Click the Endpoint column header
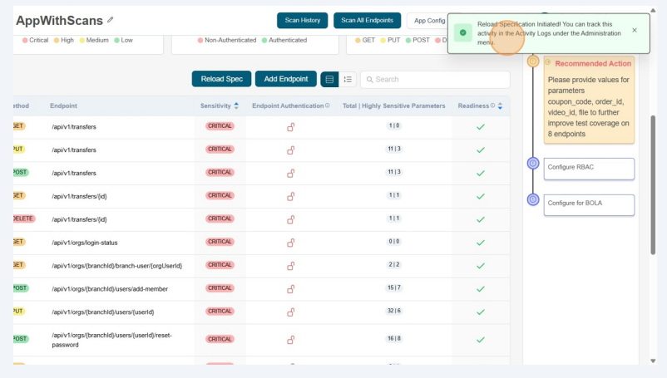 pyautogui.click(x=63, y=106)
